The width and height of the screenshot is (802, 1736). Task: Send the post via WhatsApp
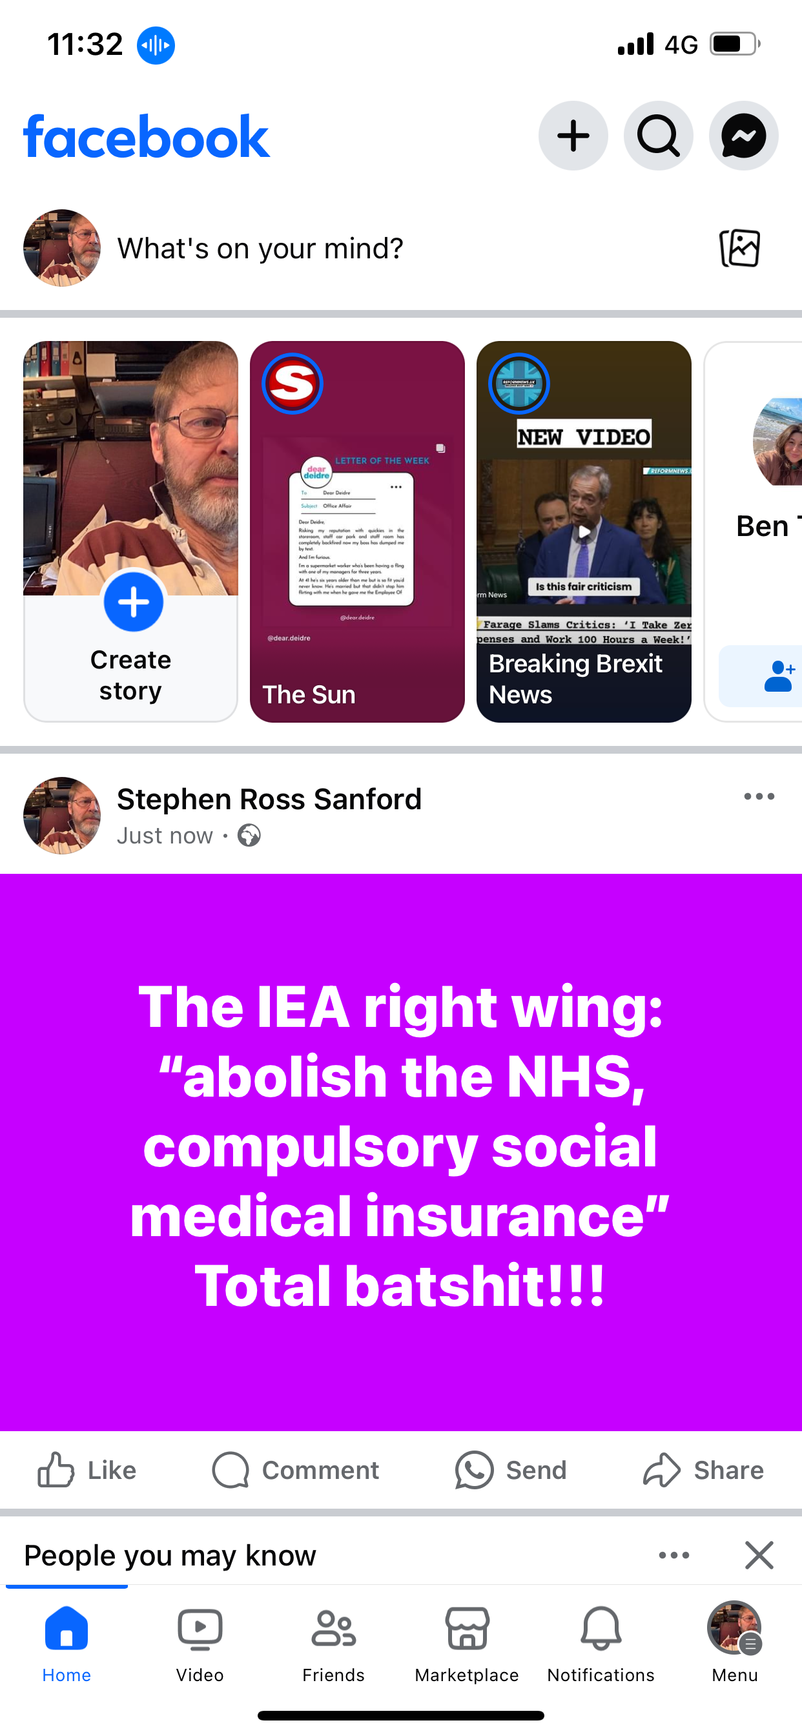(x=511, y=1470)
